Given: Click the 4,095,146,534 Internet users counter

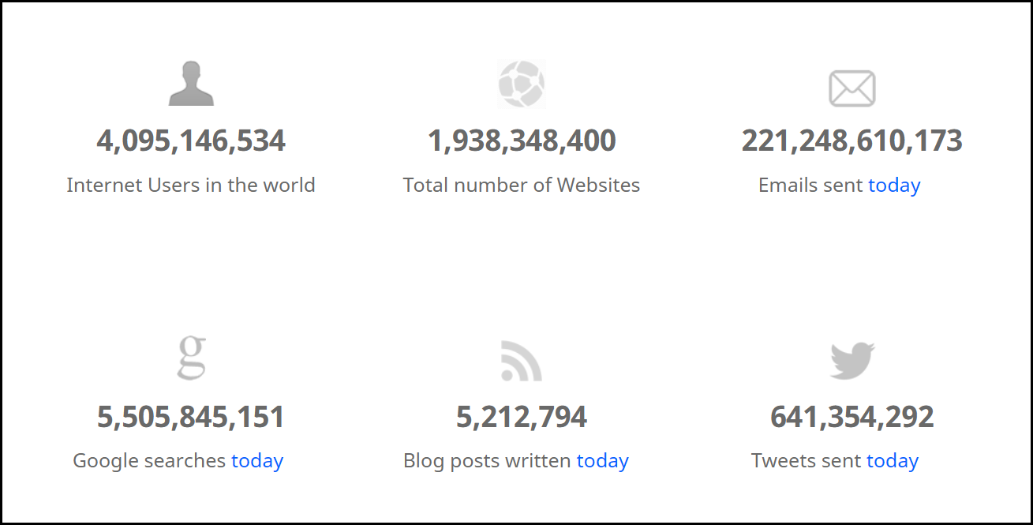Looking at the screenshot, I should pyautogui.click(x=191, y=141).
